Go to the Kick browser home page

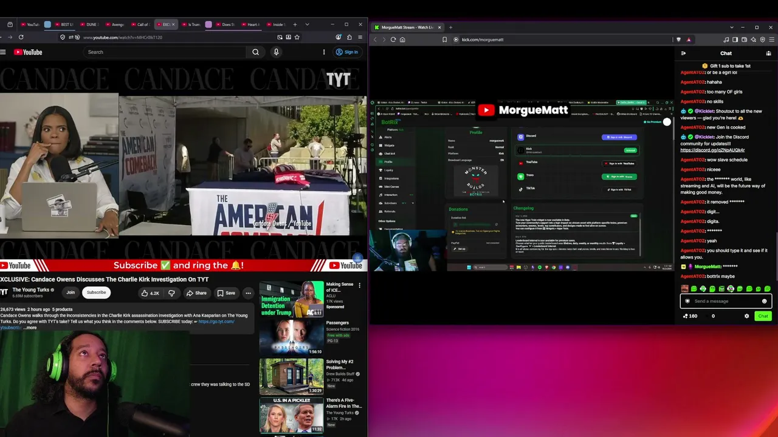tap(402, 39)
